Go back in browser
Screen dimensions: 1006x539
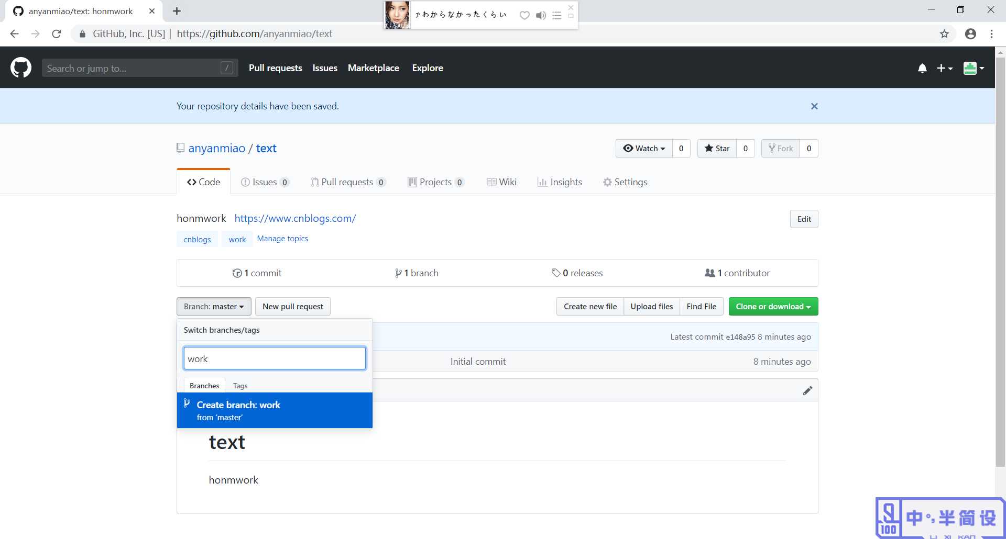[x=15, y=34]
